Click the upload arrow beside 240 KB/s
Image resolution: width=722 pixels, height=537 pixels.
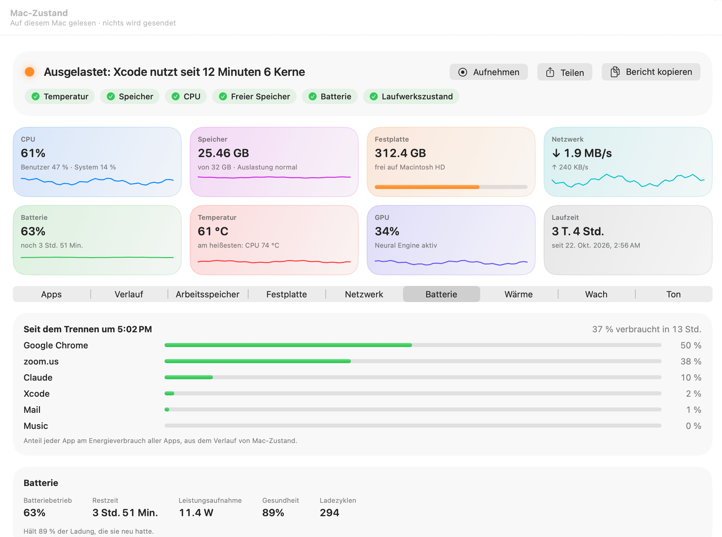pos(554,167)
